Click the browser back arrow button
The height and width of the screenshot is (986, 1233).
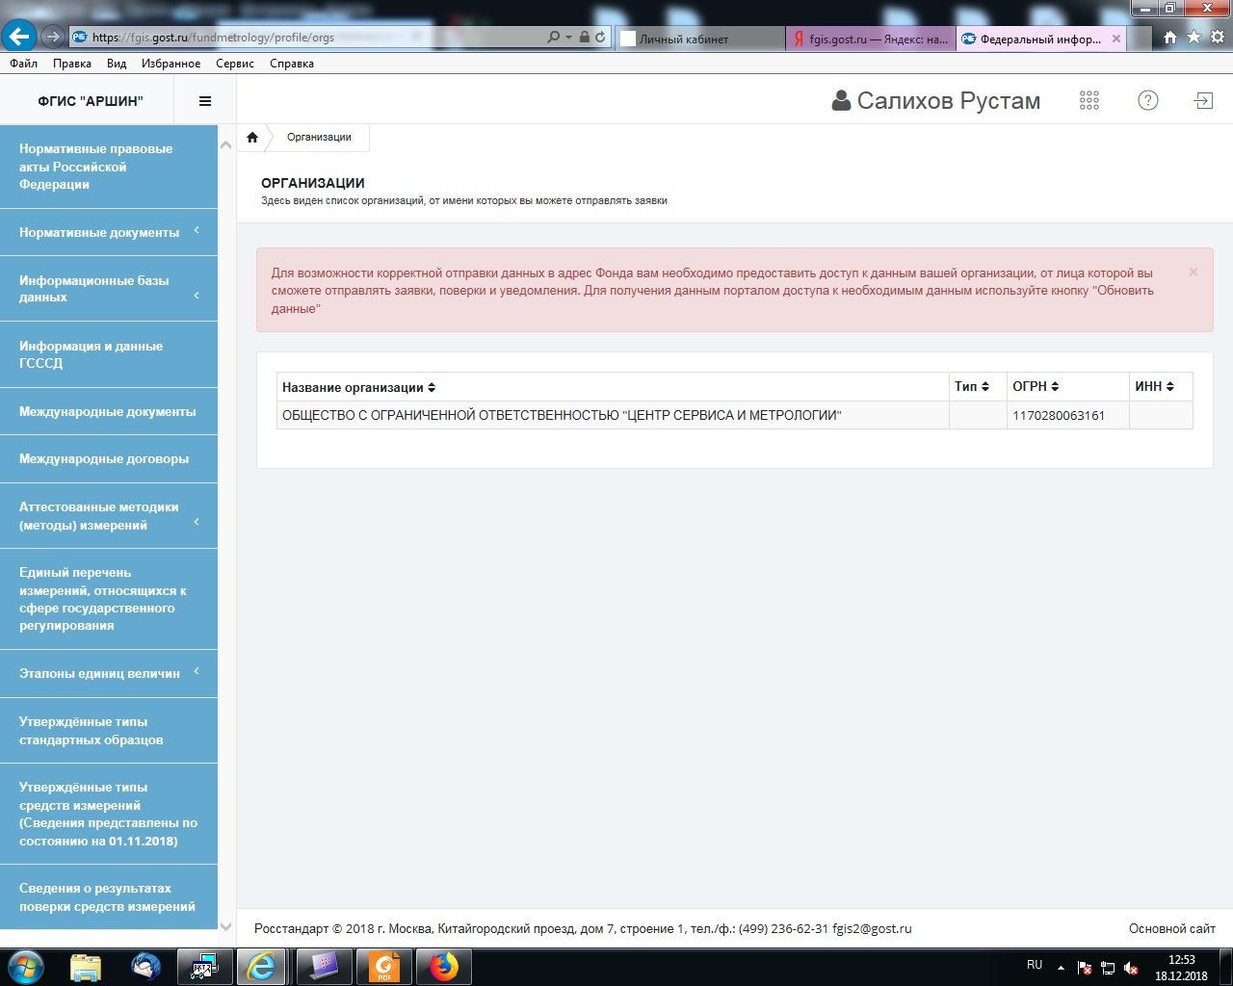coord(18,38)
